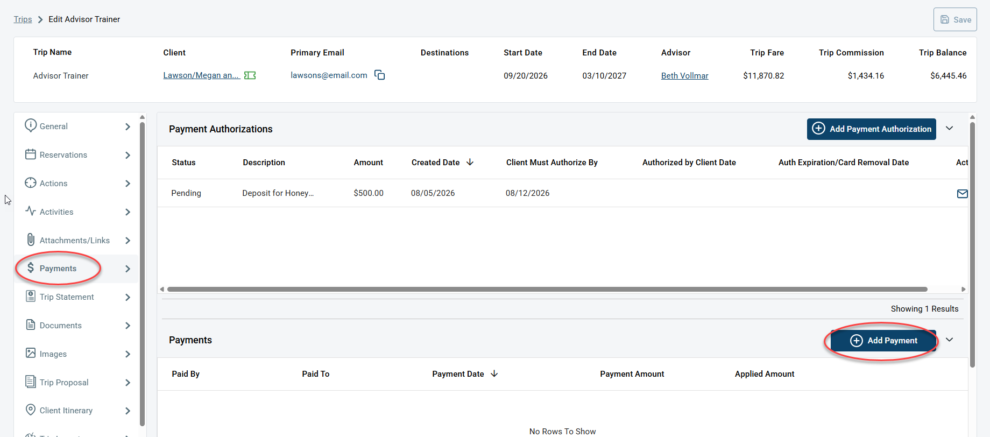
Task: Expand the Images section chevron
Action: coord(128,354)
